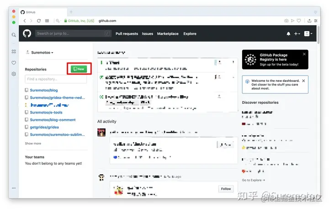
Task: Go back in the browser
Action: coord(25,21)
